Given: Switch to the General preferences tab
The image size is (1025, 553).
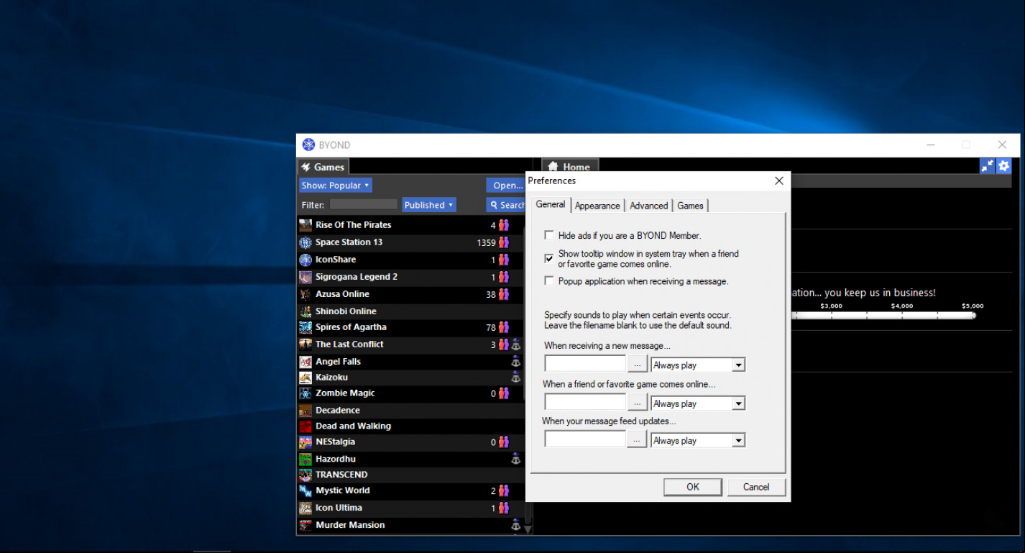Looking at the screenshot, I should [x=551, y=204].
